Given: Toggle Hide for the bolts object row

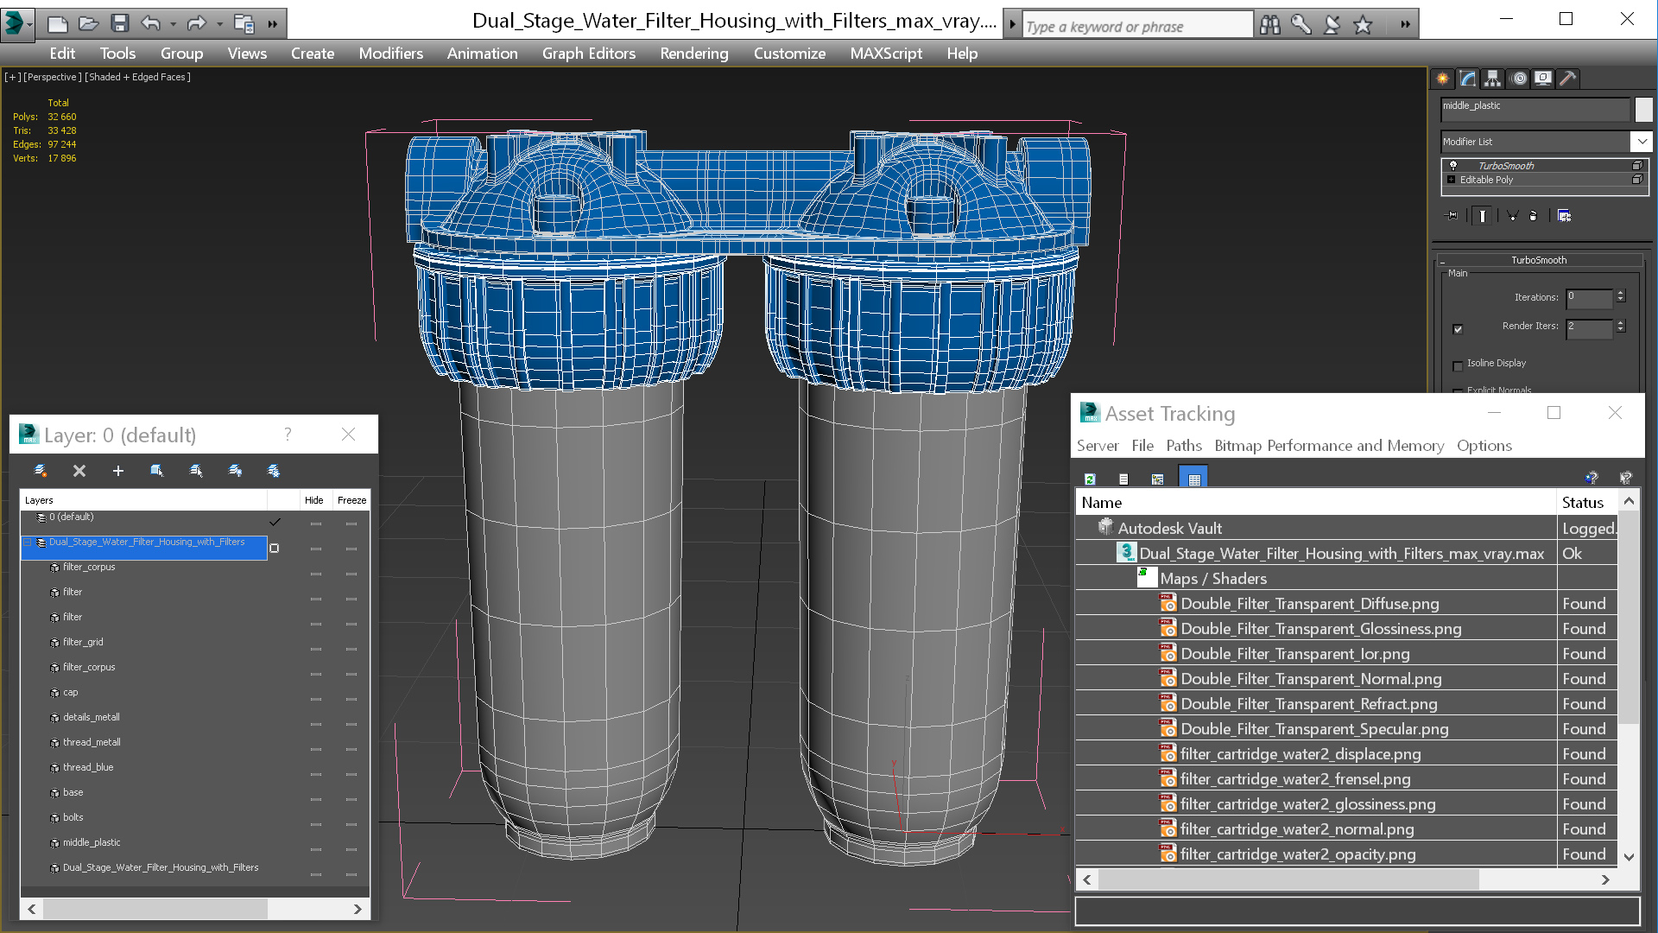Looking at the screenshot, I should pyautogui.click(x=316, y=824).
